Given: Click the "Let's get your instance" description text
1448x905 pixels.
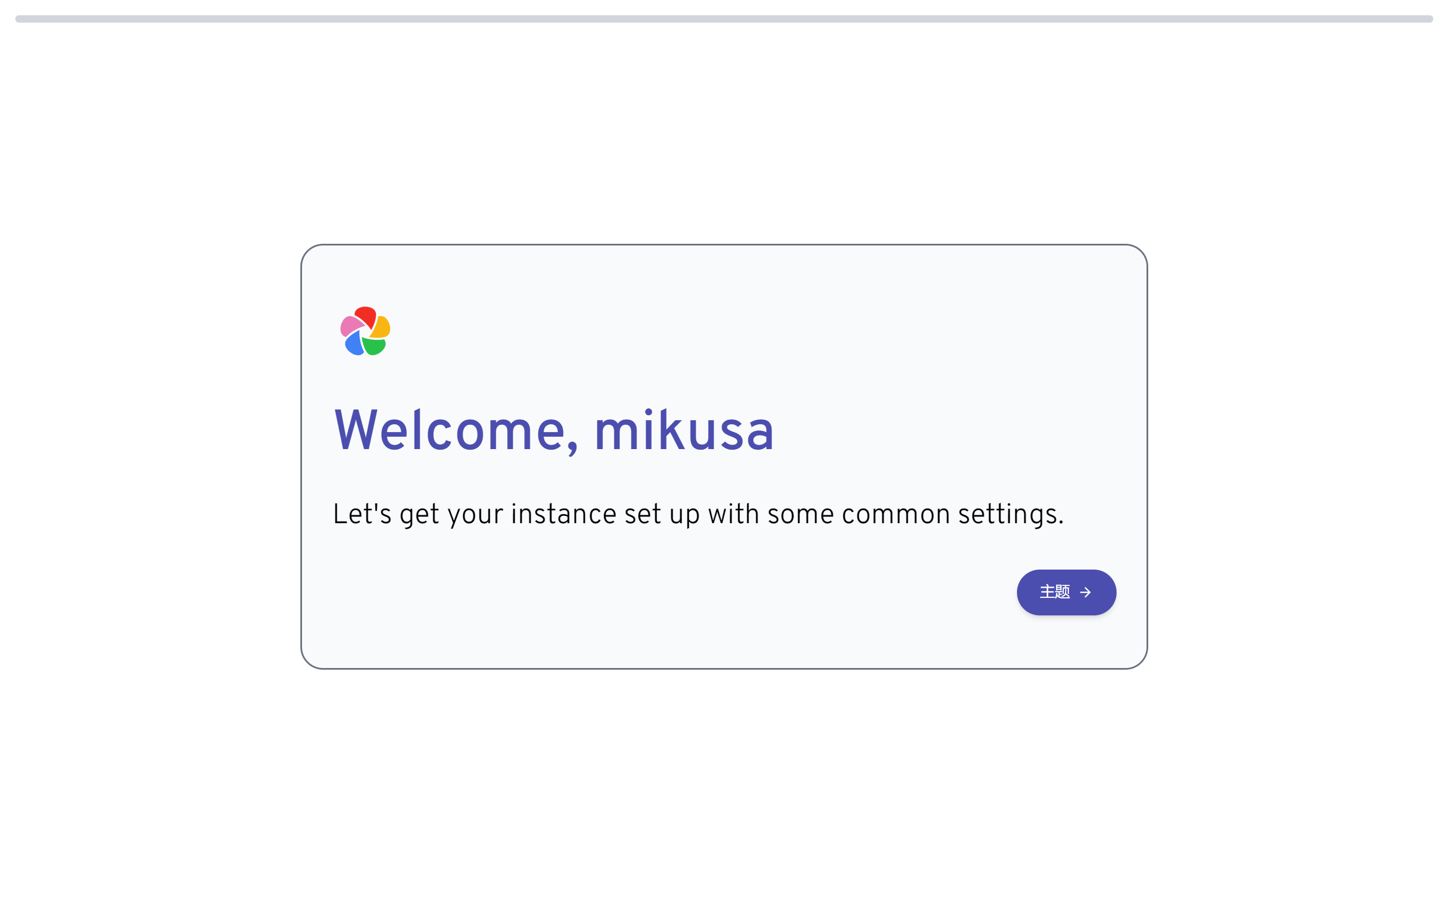Looking at the screenshot, I should tap(699, 515).
